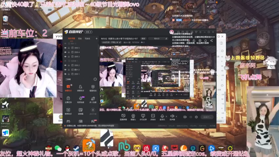
Task: Add a new scene with plus button
Action: coord(97,38)
